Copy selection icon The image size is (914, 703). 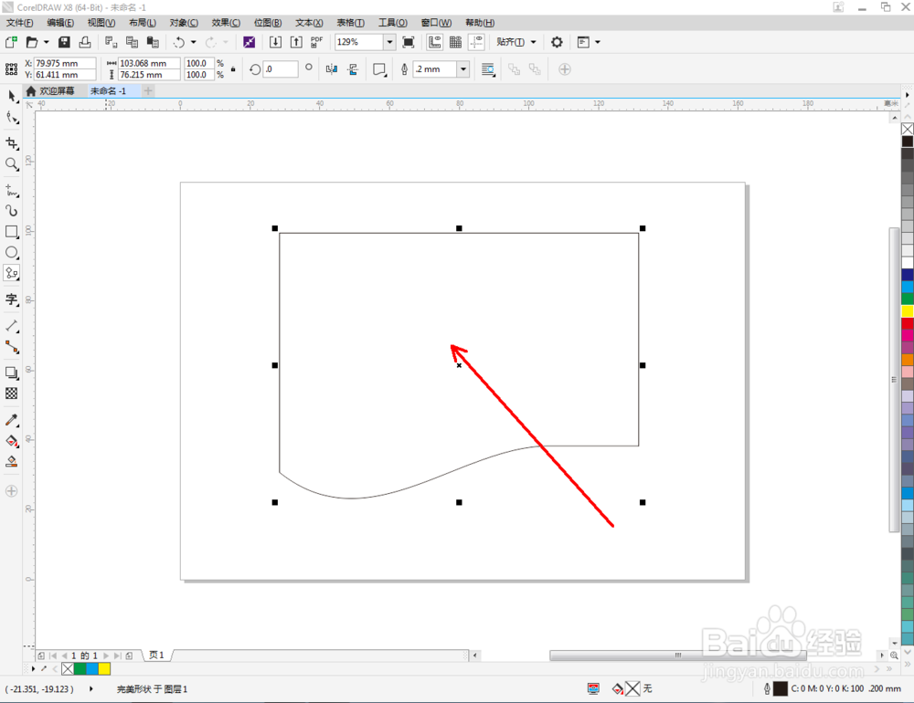pyautogui.click(x=132, y=42)
